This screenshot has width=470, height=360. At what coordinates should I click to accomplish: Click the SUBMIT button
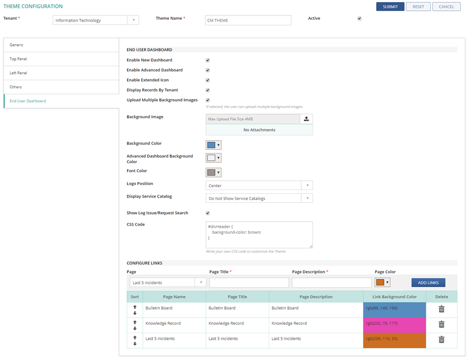pyautogui.click(x=390, y=7)
